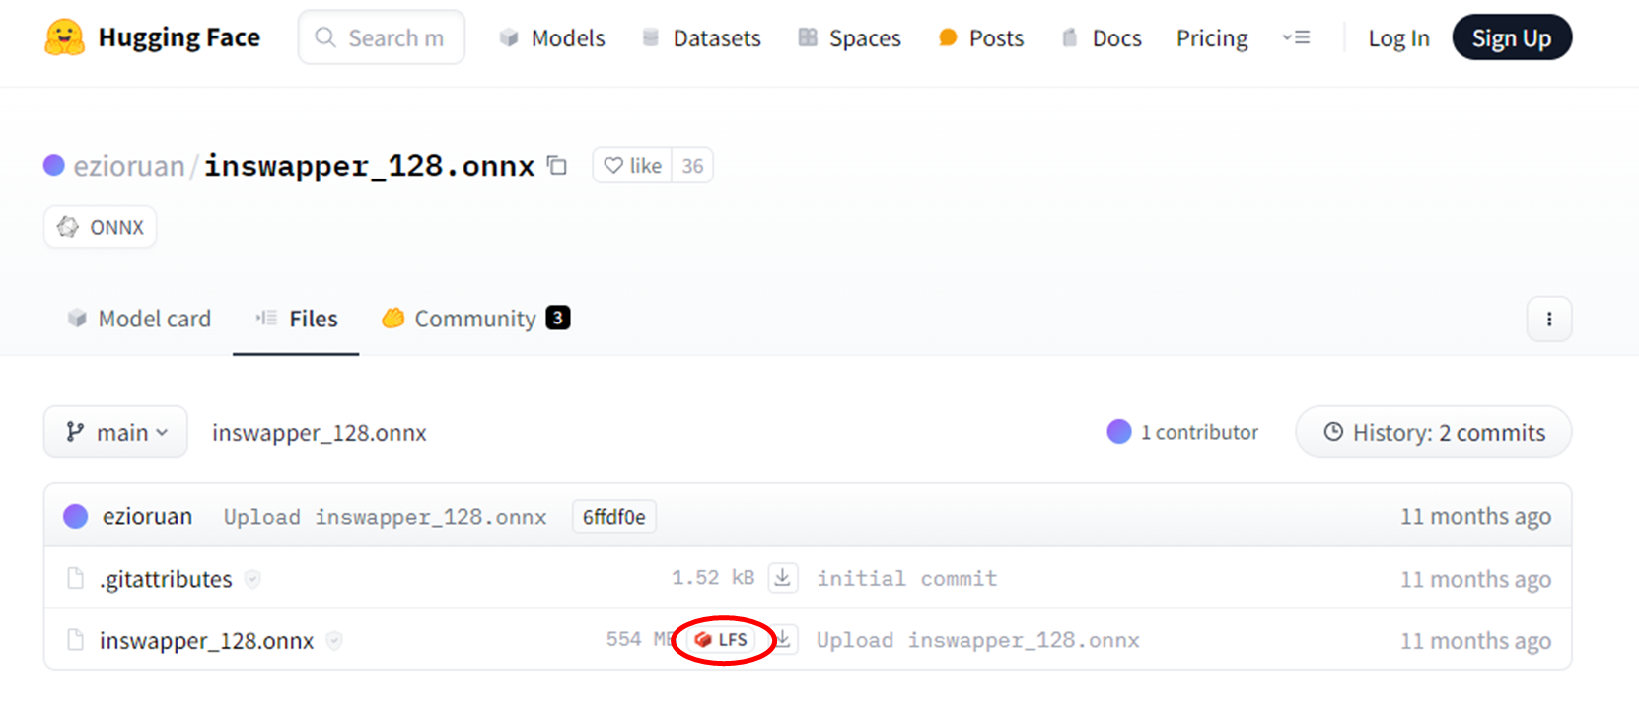Screen dimensions: 1639x715
Task: Open History: 2 commits
Action: pos(1433,432)
